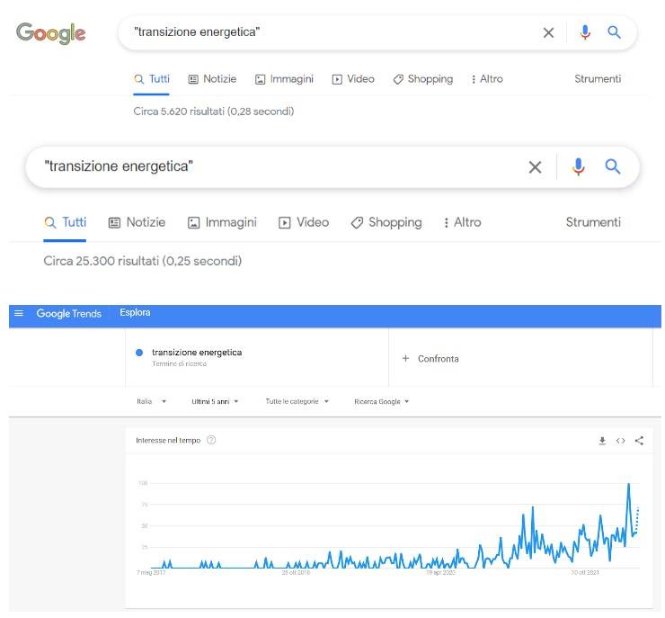Expand the Ultimi 5 anni time dropdown

215,401
